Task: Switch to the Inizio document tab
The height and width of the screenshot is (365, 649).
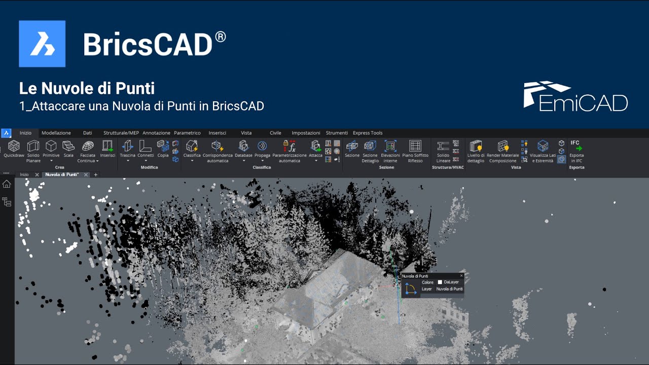Action: (x=24, y=174)
